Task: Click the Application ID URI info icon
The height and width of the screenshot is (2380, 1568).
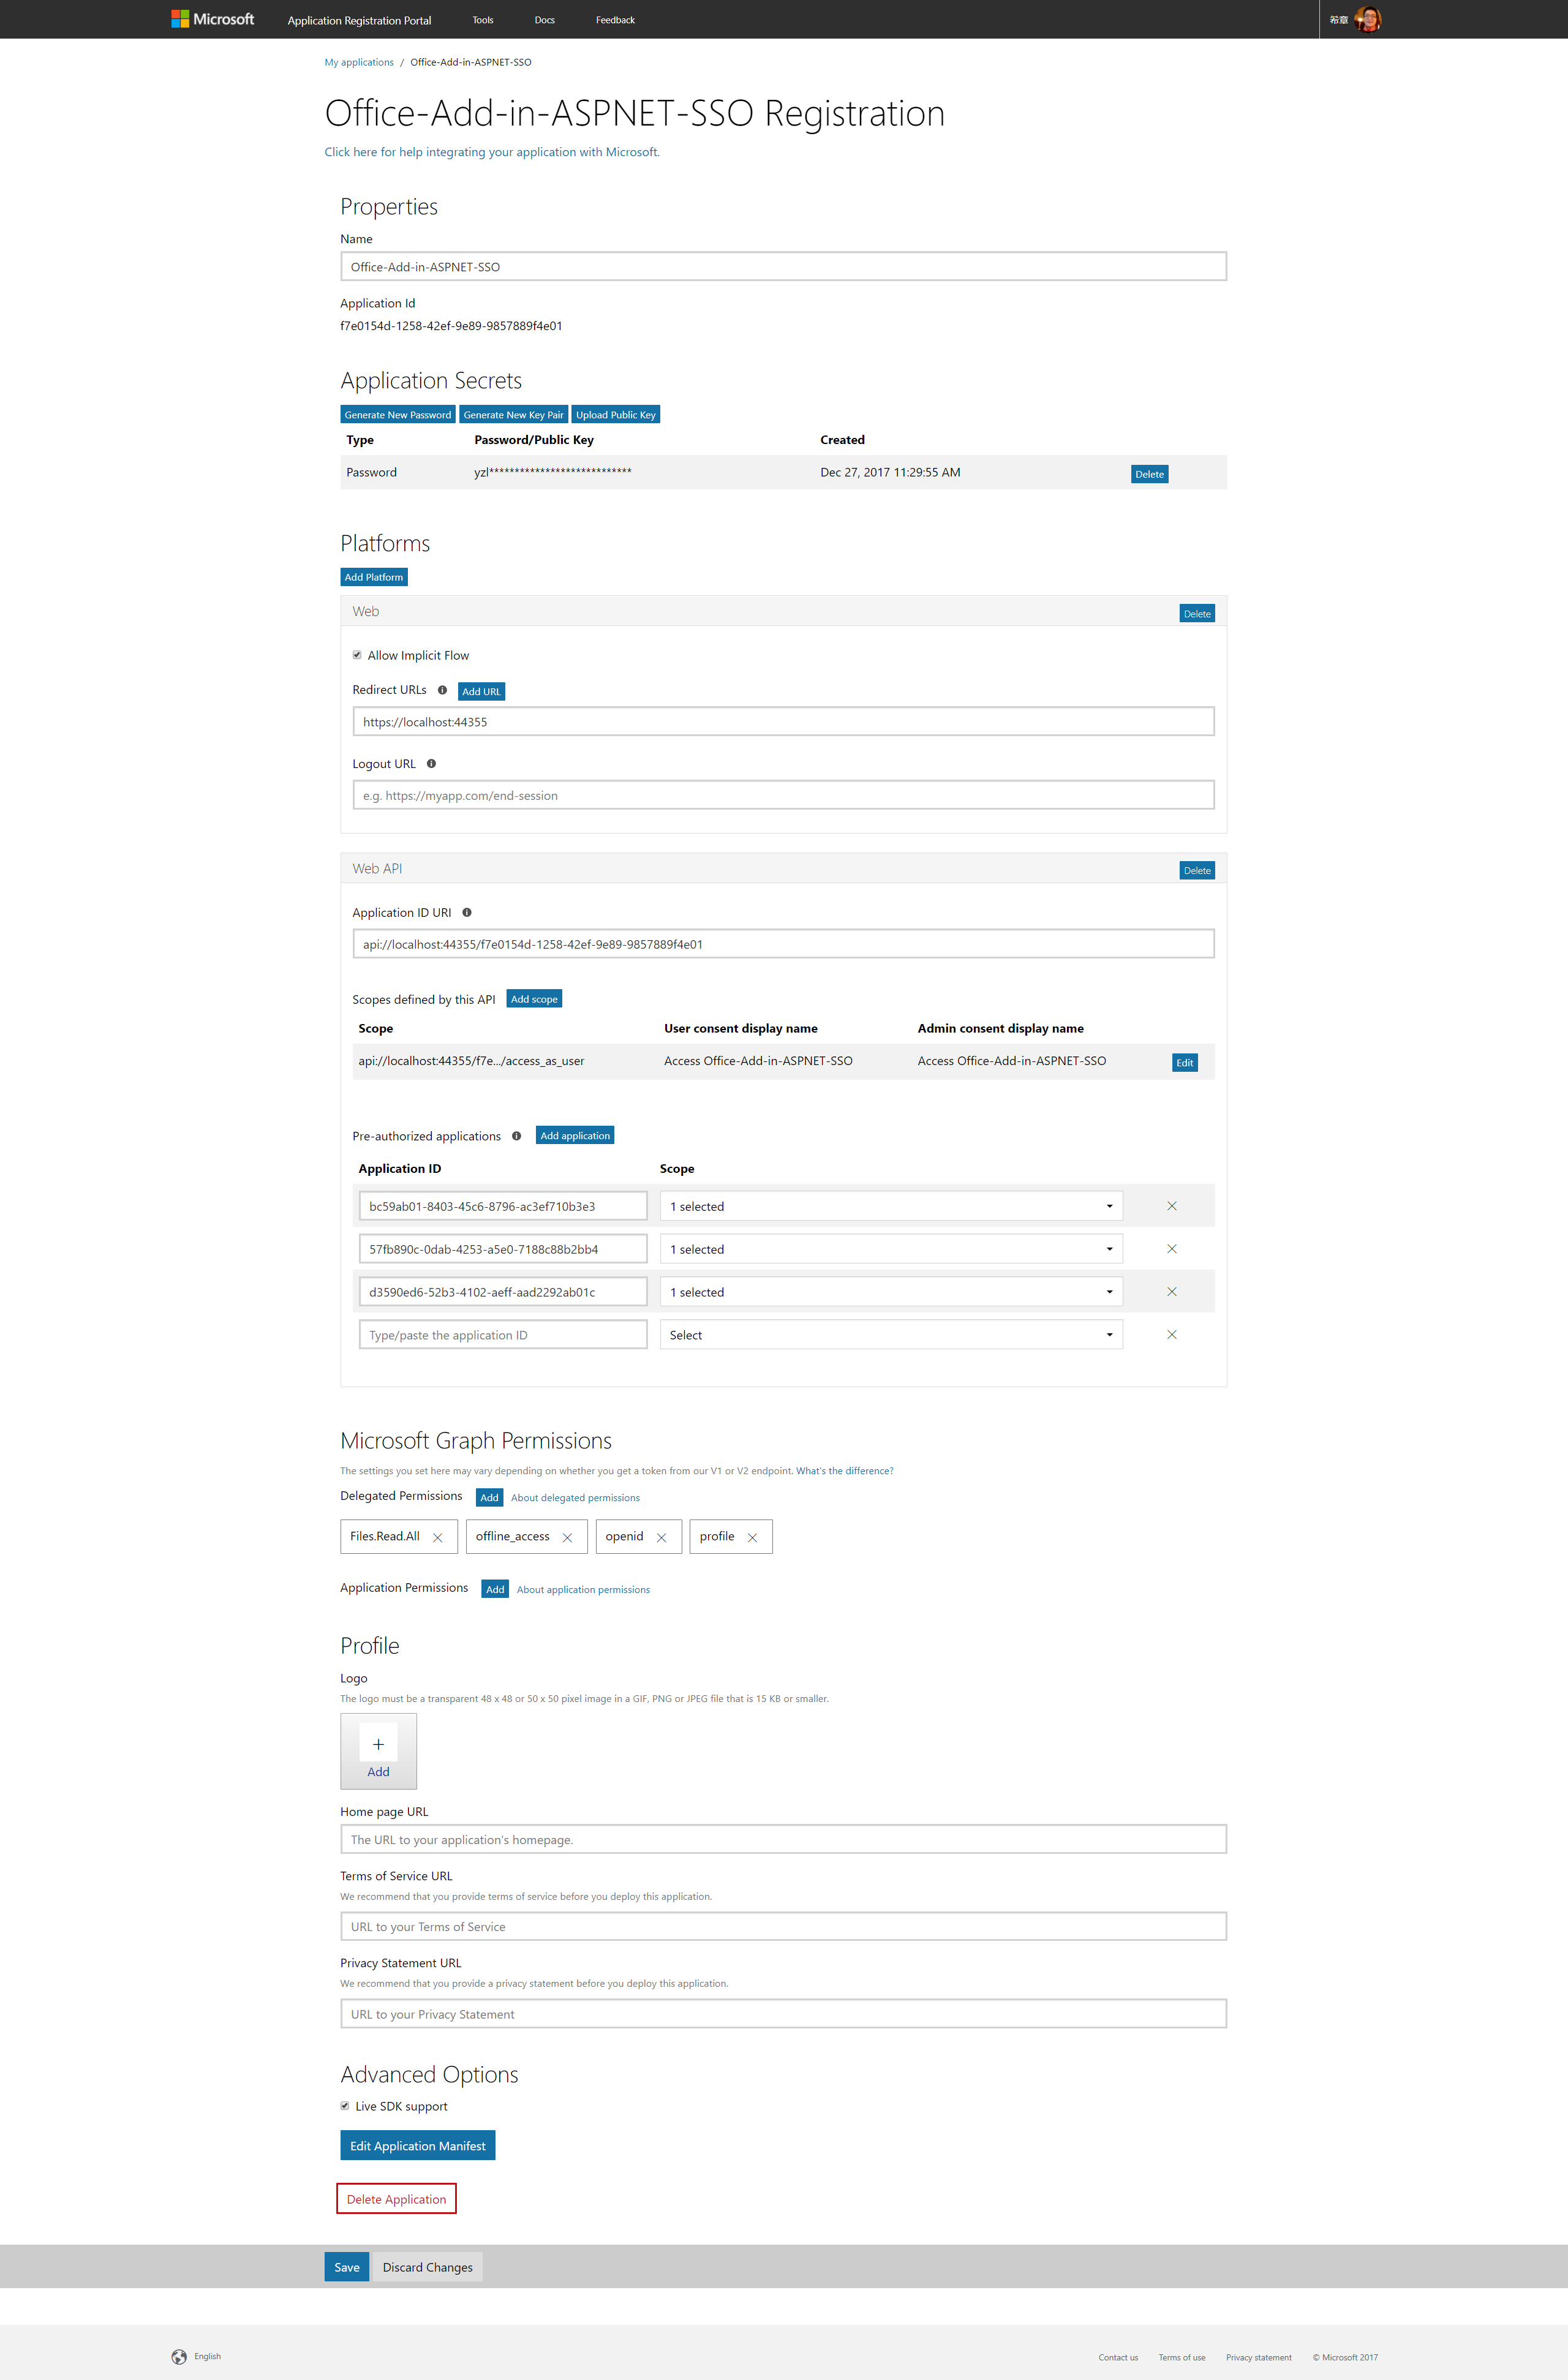Action: coord(467,913)
